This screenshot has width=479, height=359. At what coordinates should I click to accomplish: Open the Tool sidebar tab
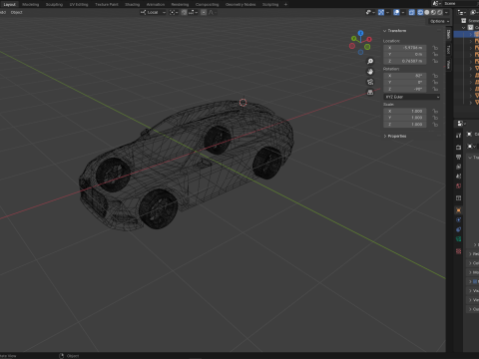[448, 49]
